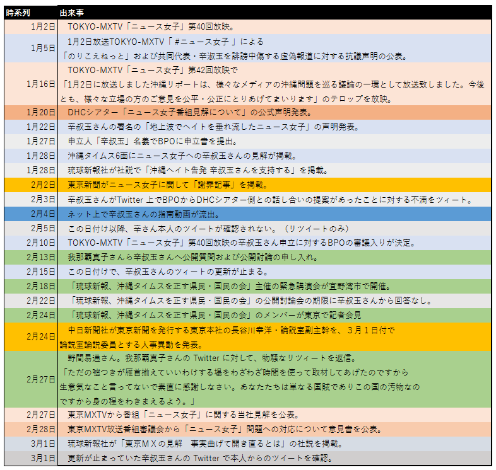Image resolution: width=496 pixels, height=470 pixels.
Task: Select the 2月10日 date cell
Action: pos(31,243)
